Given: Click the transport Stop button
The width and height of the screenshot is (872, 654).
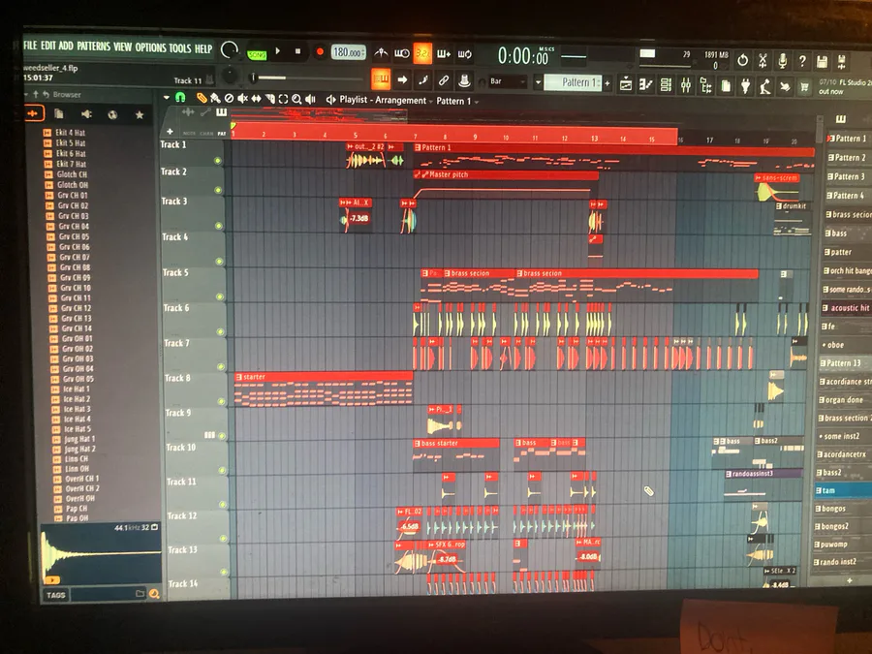Looking at the screenshot, I should [297, 51].
